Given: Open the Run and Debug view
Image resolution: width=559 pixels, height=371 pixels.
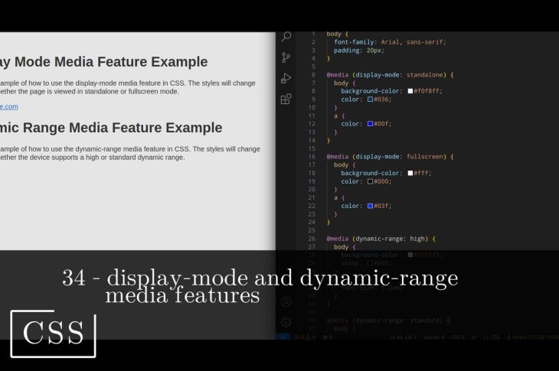Looking at the screenshot, I should [286, 78].
